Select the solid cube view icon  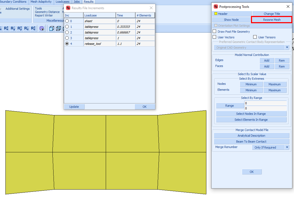coord(52,28)
